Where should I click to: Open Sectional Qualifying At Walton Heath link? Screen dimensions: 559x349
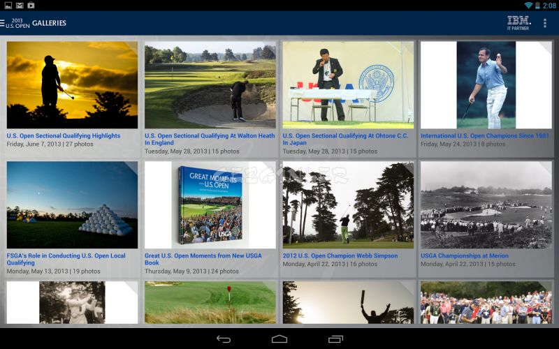(210, 139)
